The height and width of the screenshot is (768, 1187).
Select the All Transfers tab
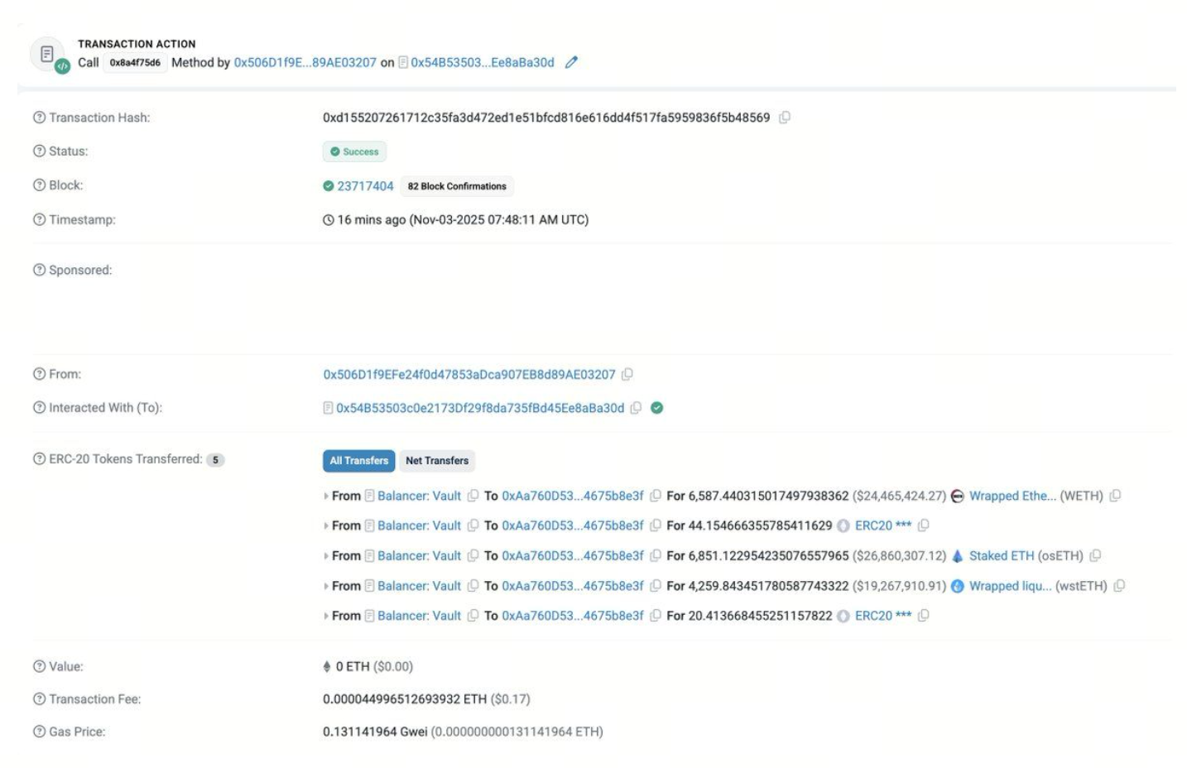(358, 461)
